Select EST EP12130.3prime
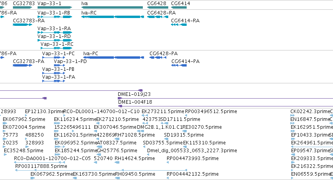The height and width of the screenshot is (180, 333). tap(44, 112)
